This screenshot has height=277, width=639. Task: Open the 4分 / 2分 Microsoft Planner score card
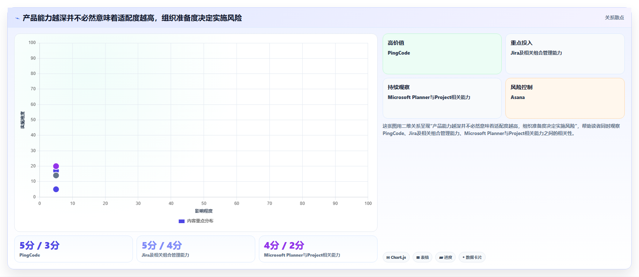[318, 249]
